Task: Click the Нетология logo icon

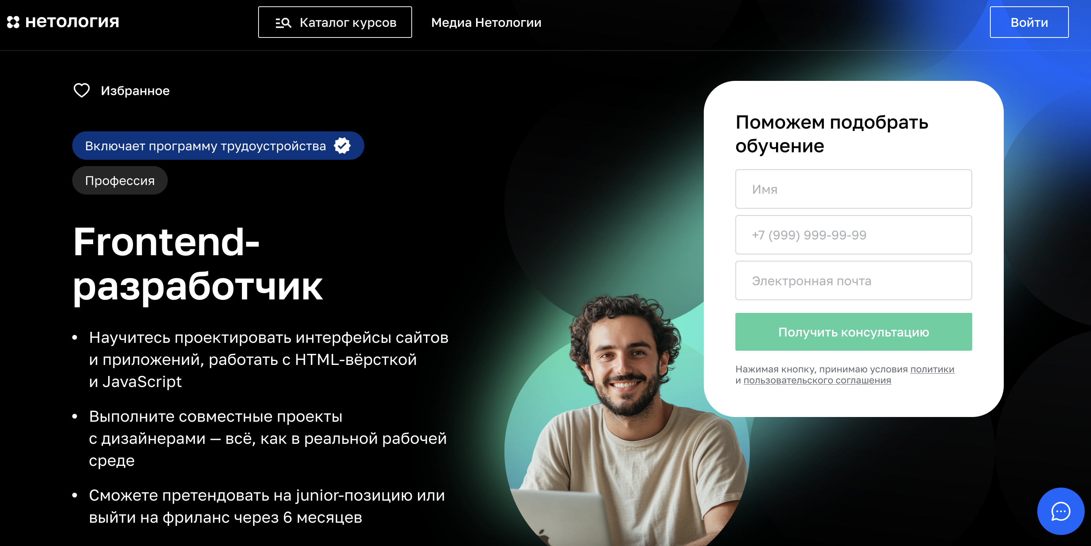Action: 13,22
